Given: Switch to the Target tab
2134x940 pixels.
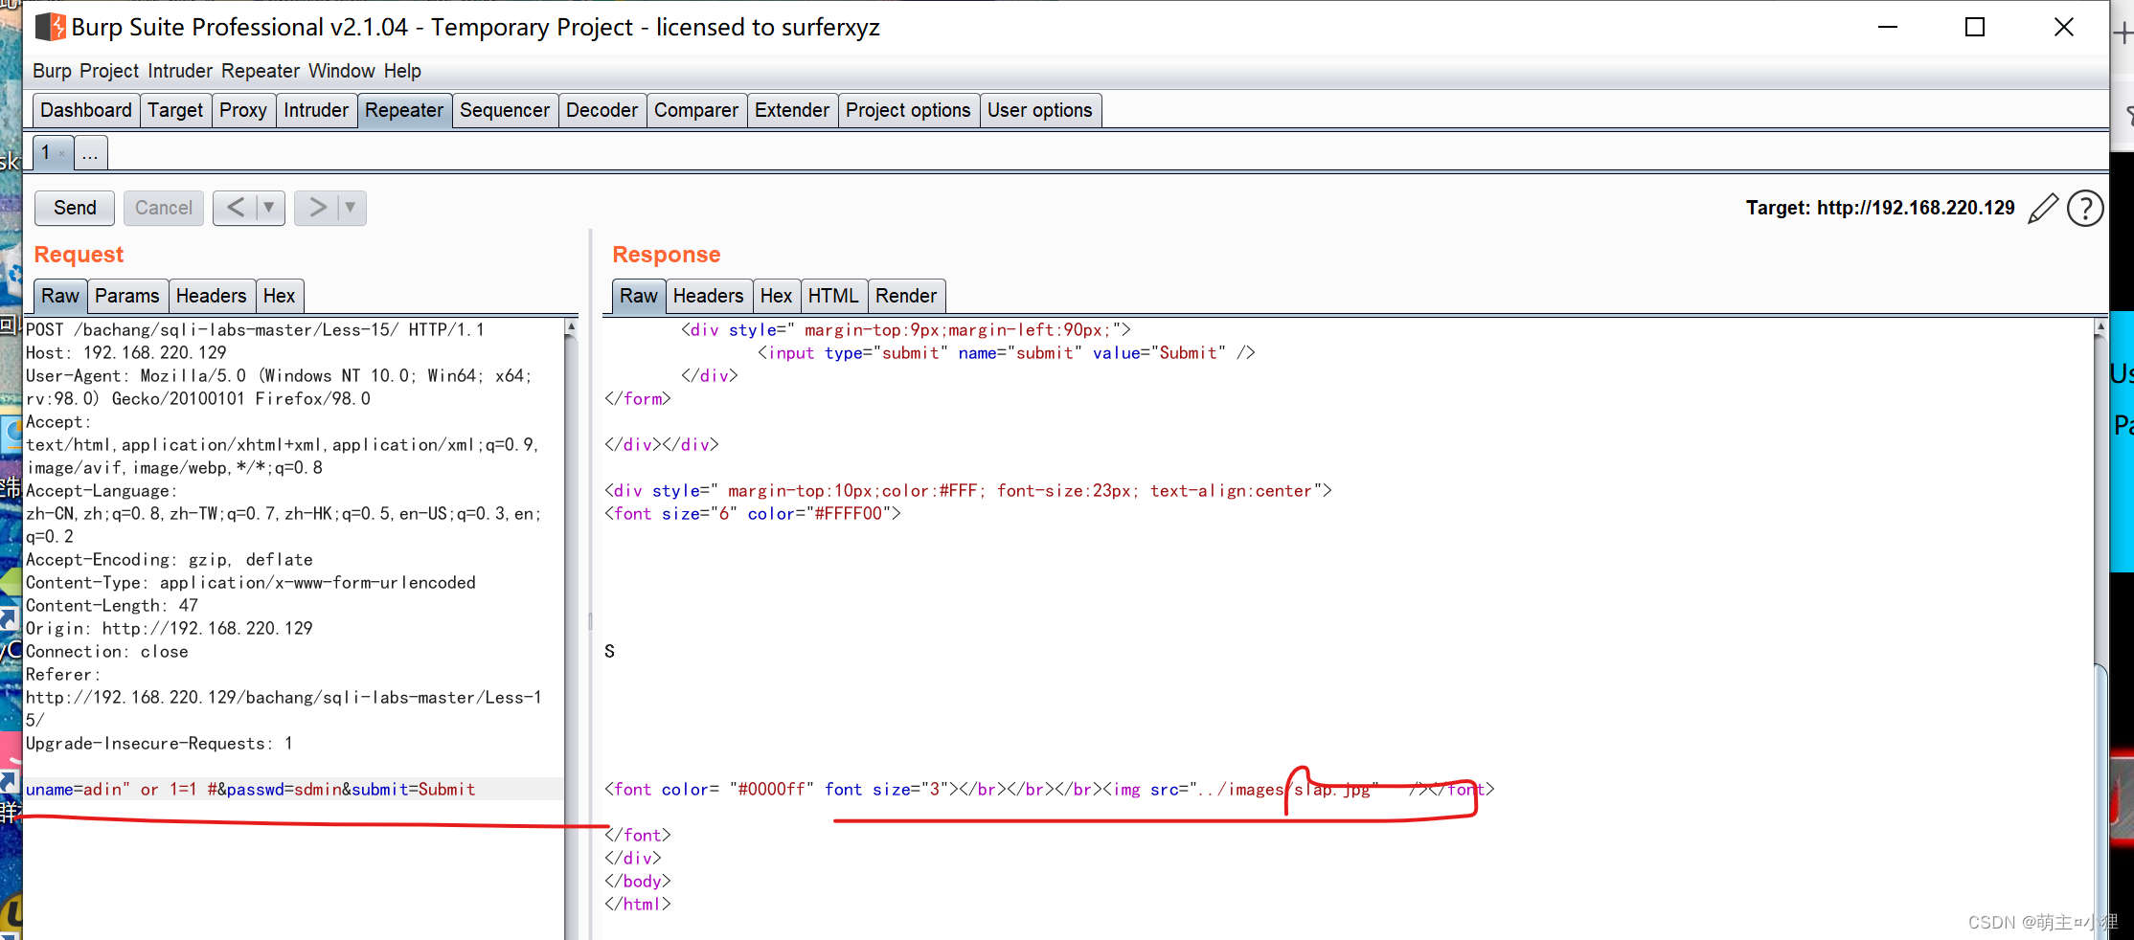Looking at the screenshot, I should point(175,110).
